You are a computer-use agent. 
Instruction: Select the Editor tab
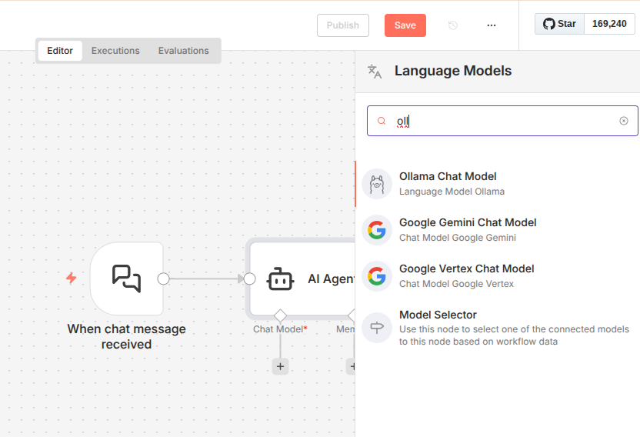click(x=60, y=51)
